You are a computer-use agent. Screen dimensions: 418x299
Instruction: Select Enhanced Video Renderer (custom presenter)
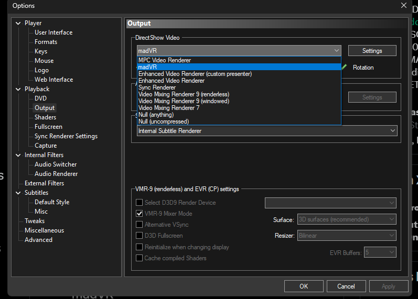click(x=239, y=74)
